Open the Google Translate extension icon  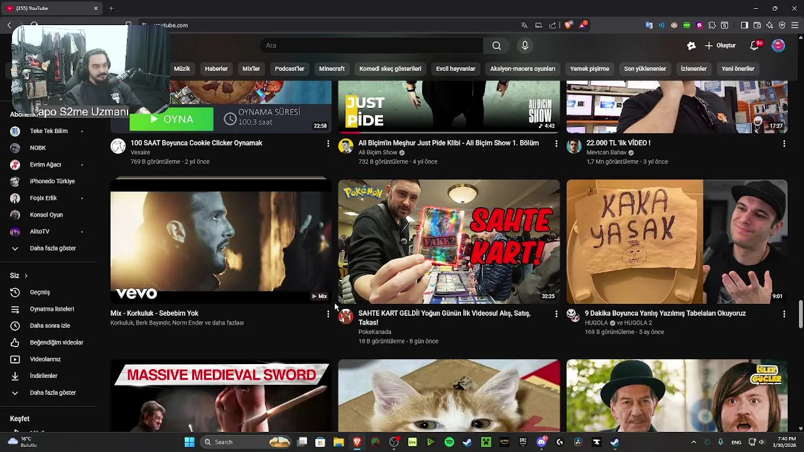click(x=649, y=25)
